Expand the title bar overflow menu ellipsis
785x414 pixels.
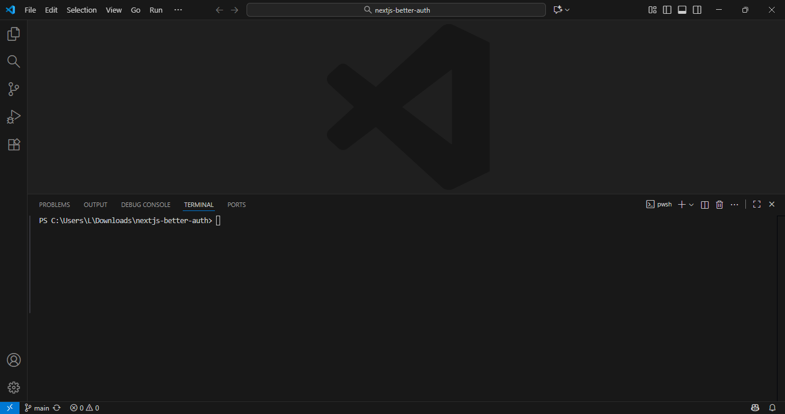pyautogui.click(x=178, y=10)
